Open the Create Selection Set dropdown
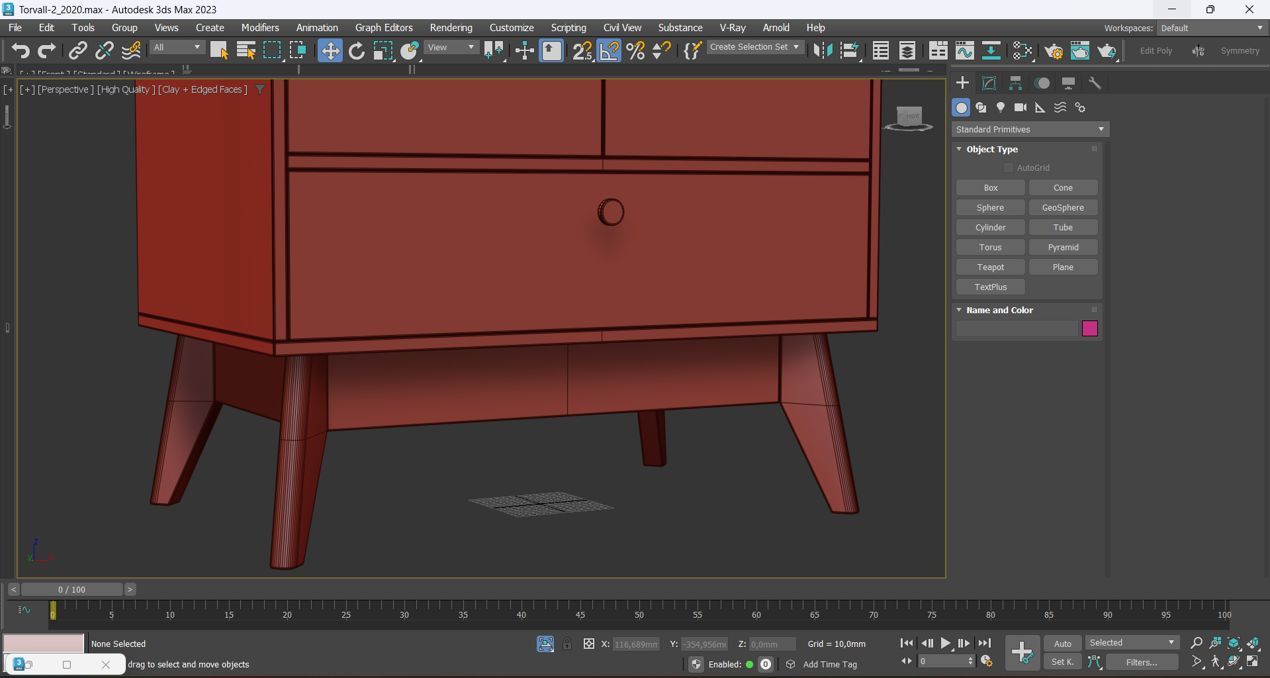1270x678 pixels. (x=754, y=47)
